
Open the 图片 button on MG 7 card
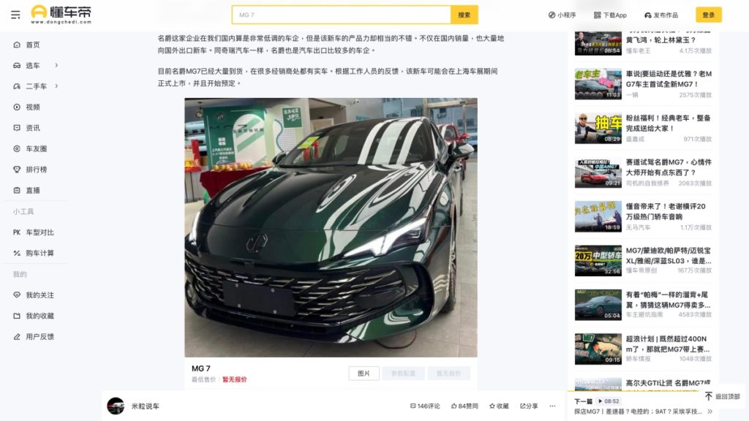tap(364, 373)
